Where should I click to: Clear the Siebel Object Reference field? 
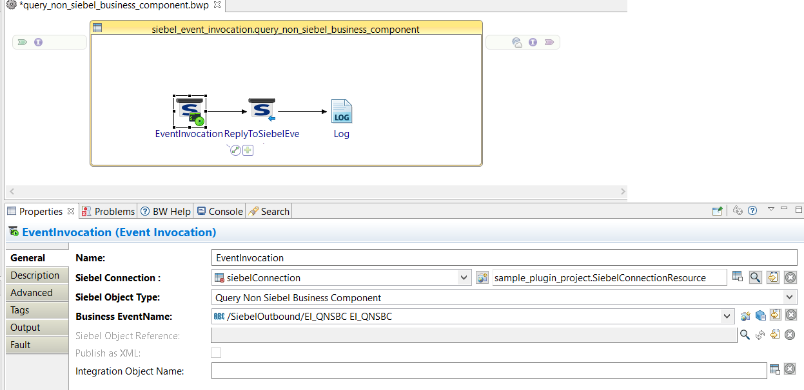[790, 335]
